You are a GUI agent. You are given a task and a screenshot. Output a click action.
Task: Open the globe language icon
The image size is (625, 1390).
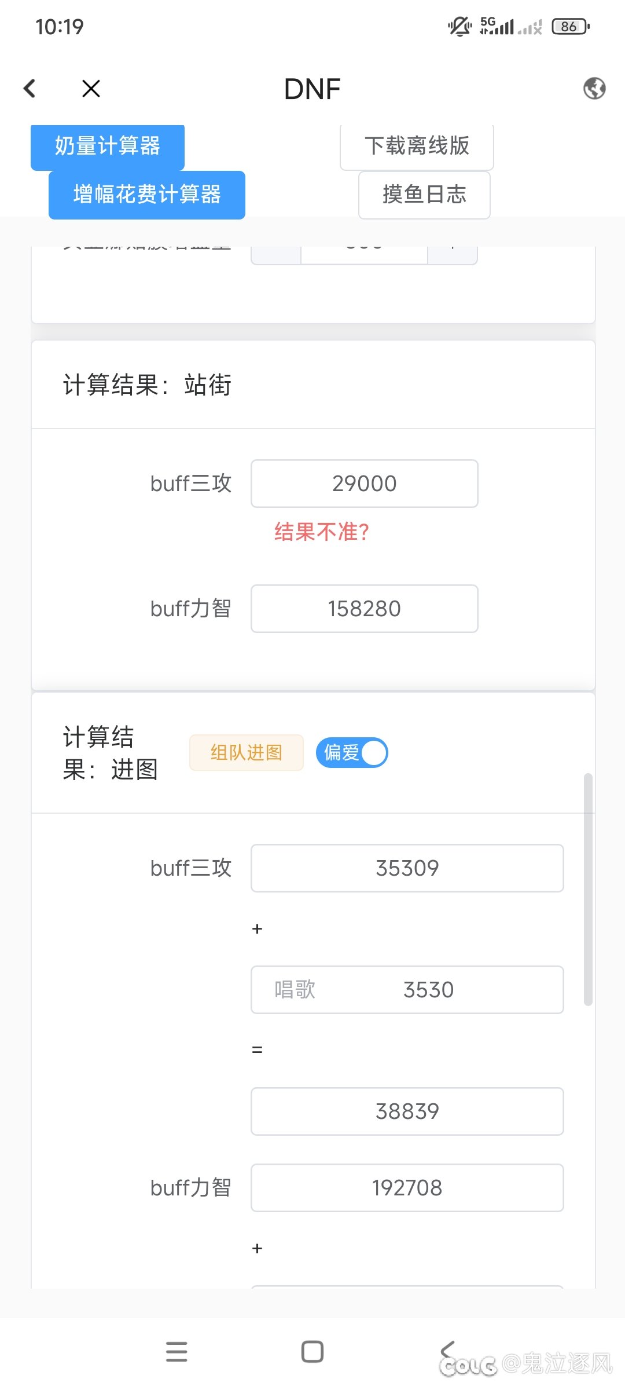(x=594, y=89)
